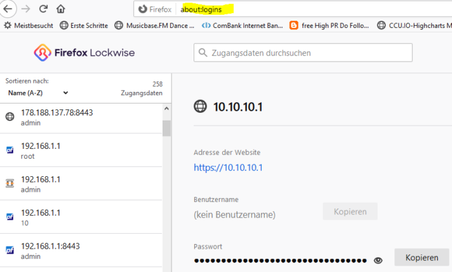
Task: Click the login list scroll up arrow
Action: 166,109
